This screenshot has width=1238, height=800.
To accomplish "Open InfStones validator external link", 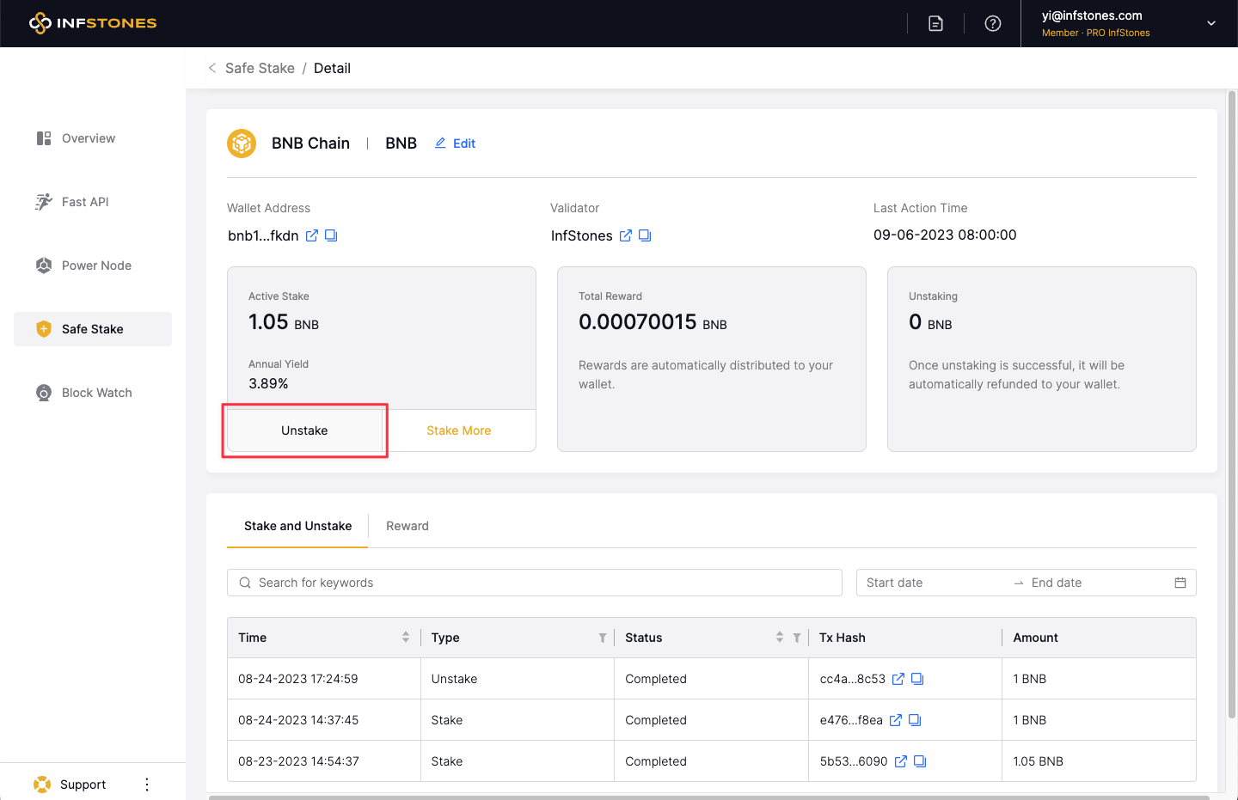I will coord(626,235).
